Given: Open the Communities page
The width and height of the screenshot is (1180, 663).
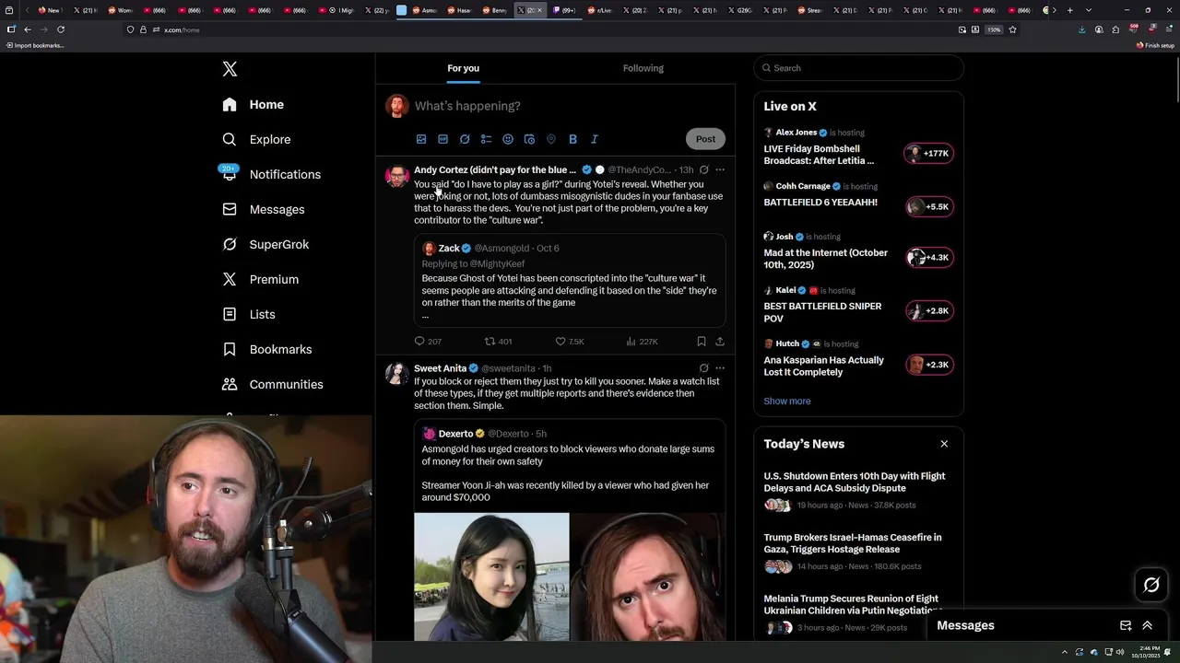Looking at the screenshot, I should click(x=273, y=384).
